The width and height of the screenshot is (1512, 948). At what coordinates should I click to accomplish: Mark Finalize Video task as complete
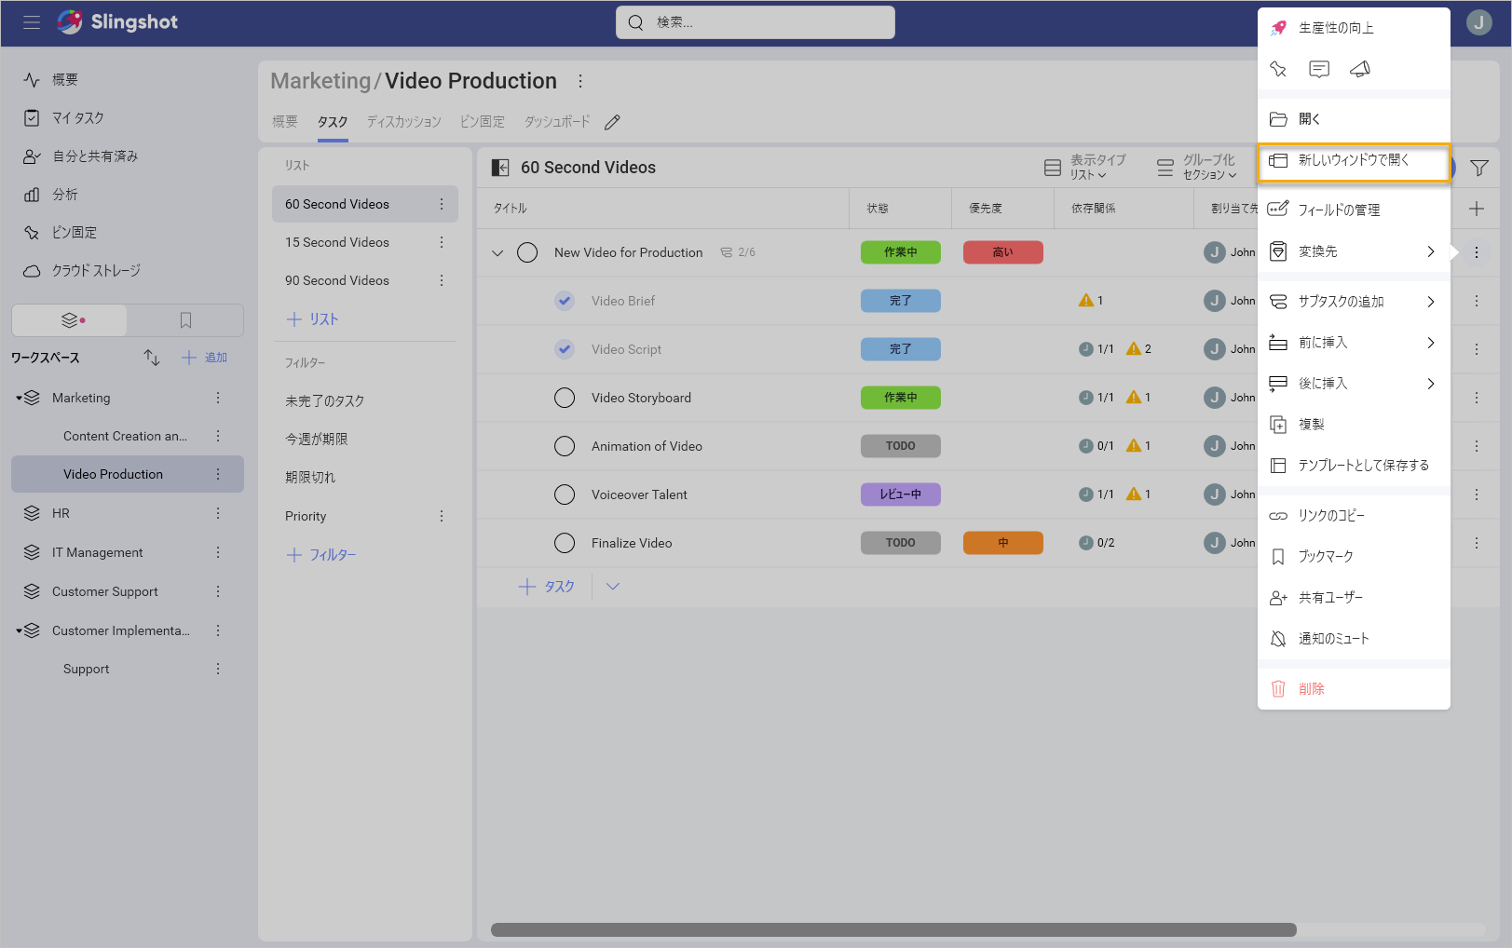(565, 543)
